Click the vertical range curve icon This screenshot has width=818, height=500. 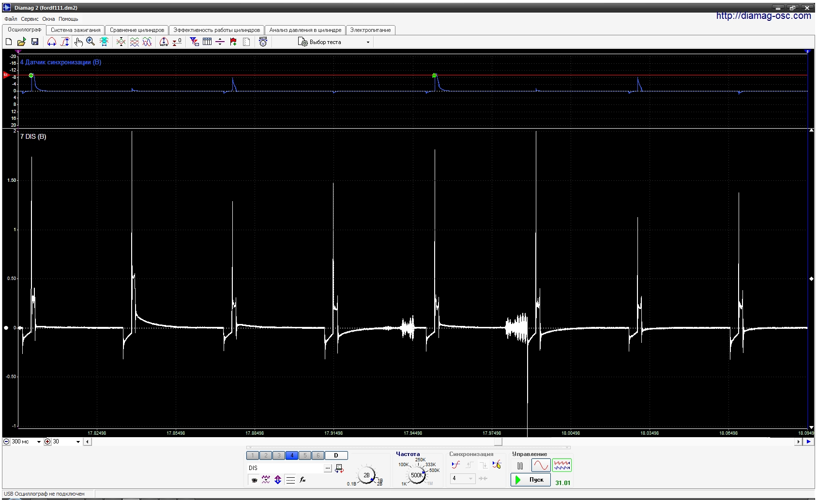pyautogui.click(x=65, y=42)
